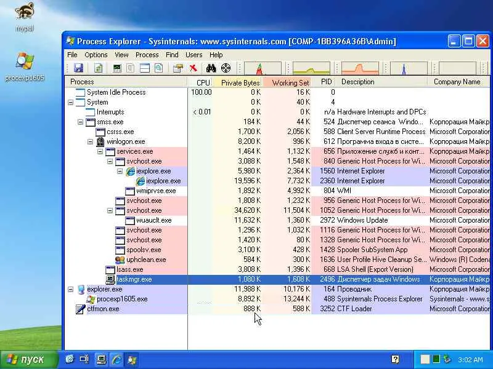Sort by the Company Name column header
Viewport: 493px width, 369px height.
(x=459, y=82)
